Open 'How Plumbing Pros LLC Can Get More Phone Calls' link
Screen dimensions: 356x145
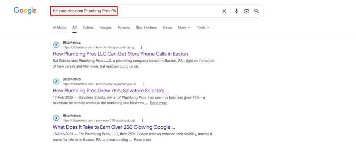120,54
